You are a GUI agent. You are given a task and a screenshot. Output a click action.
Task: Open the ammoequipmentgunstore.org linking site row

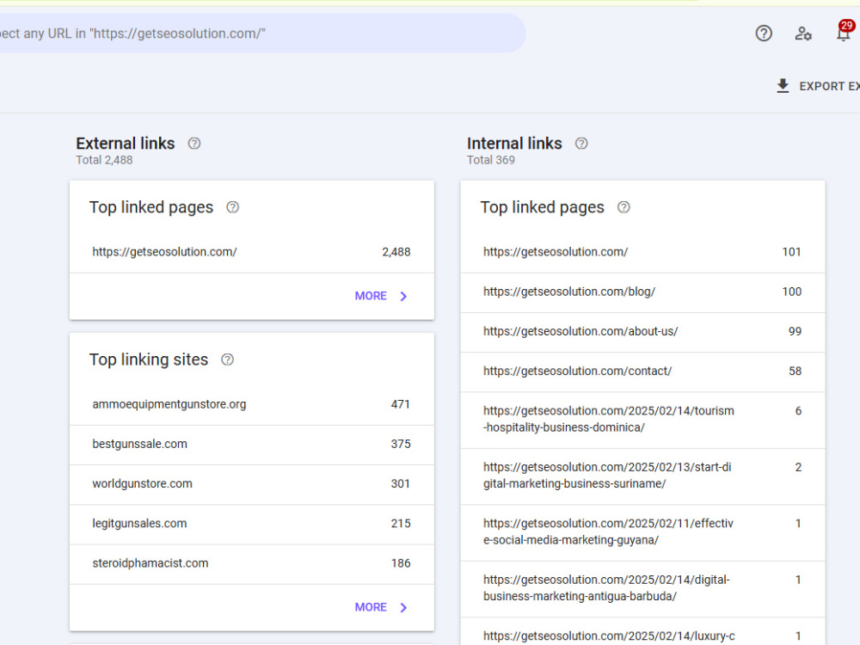click(x=252, y=405)
